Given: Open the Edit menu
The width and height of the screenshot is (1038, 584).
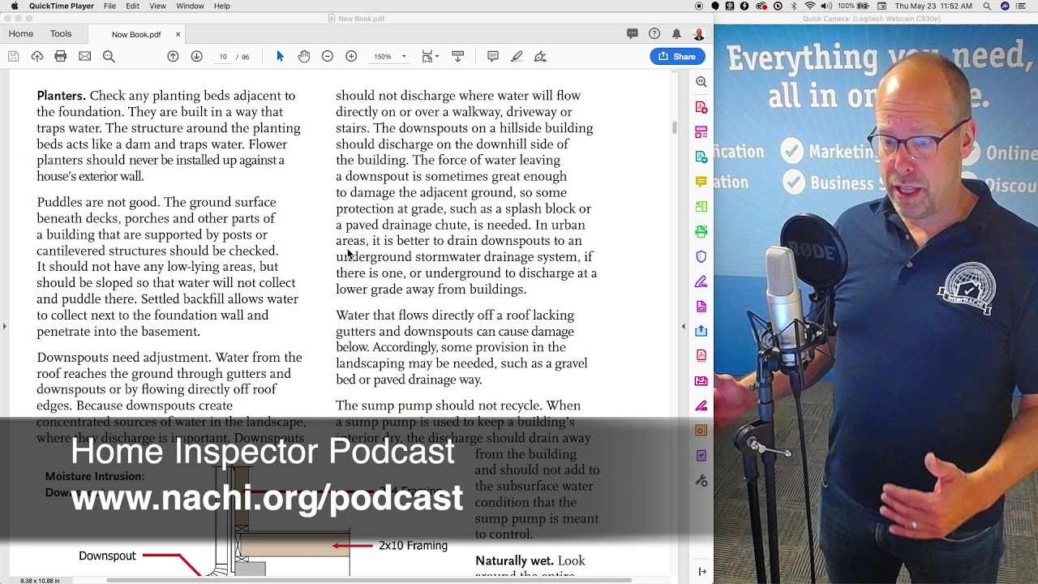Looking at the screenshot, I should pos(132,6).
